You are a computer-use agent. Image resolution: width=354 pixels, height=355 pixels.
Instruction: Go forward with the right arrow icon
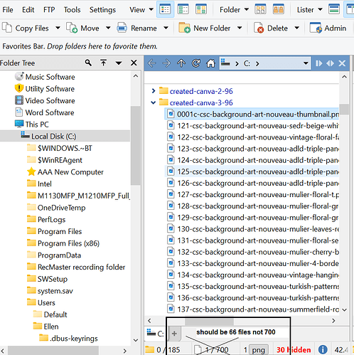[166, 63]
